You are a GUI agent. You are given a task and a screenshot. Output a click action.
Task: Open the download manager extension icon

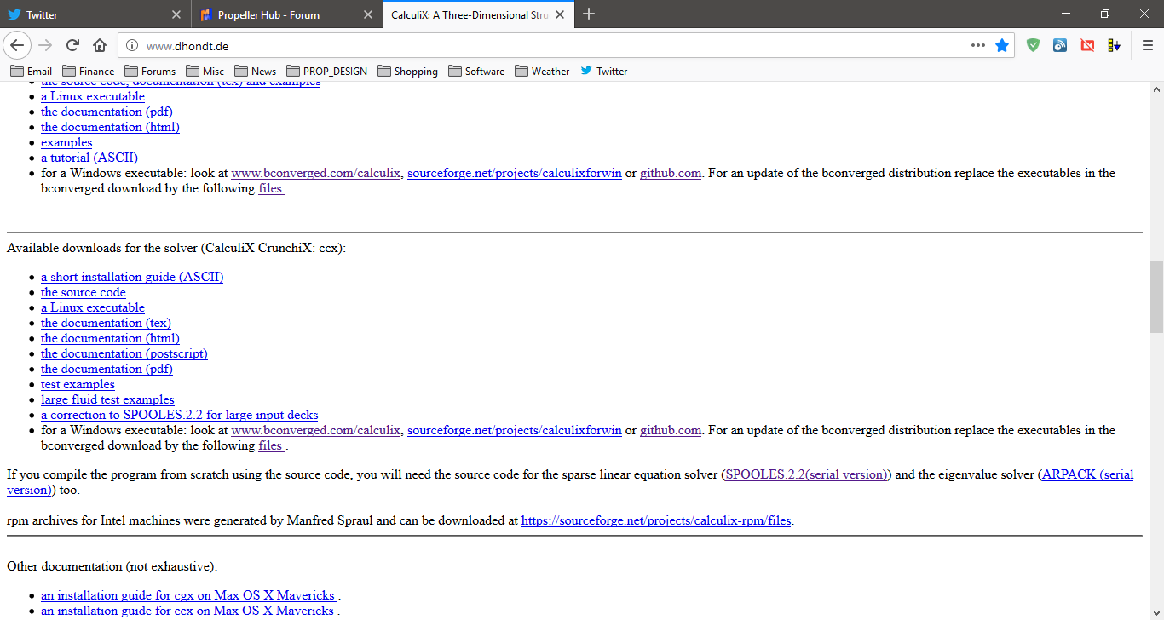coord(1114,45)
